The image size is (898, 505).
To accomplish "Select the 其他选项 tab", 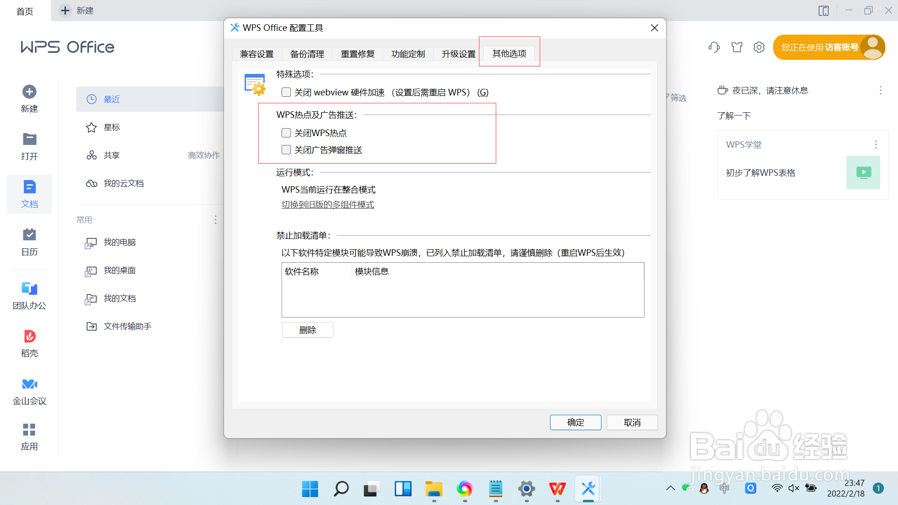I will pos(509,53).
